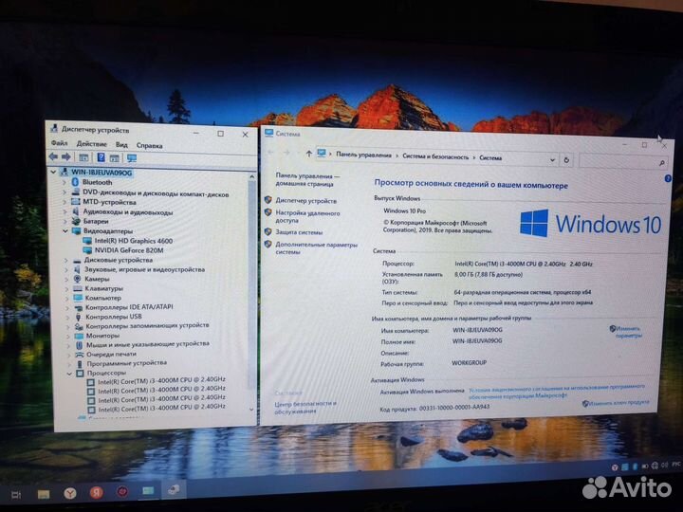Open File Explorer from taskbar
The height and width of the screenshot is (512, 683).
pos(44,494)
